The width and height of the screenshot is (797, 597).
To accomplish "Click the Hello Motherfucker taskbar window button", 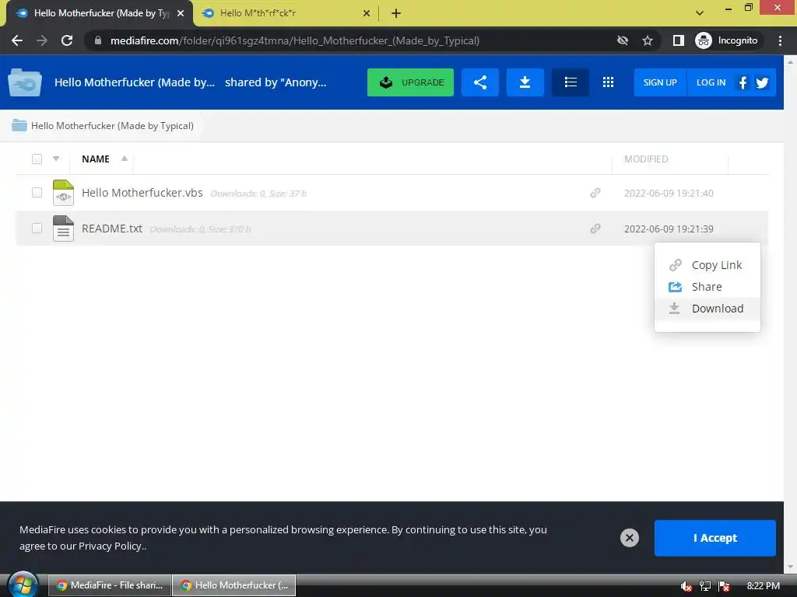I will point(233,585).
